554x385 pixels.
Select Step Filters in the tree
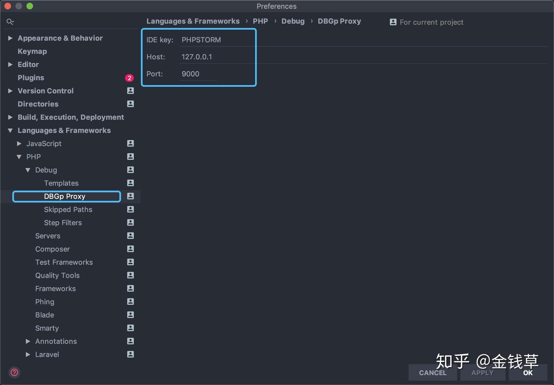click(63, 223)
